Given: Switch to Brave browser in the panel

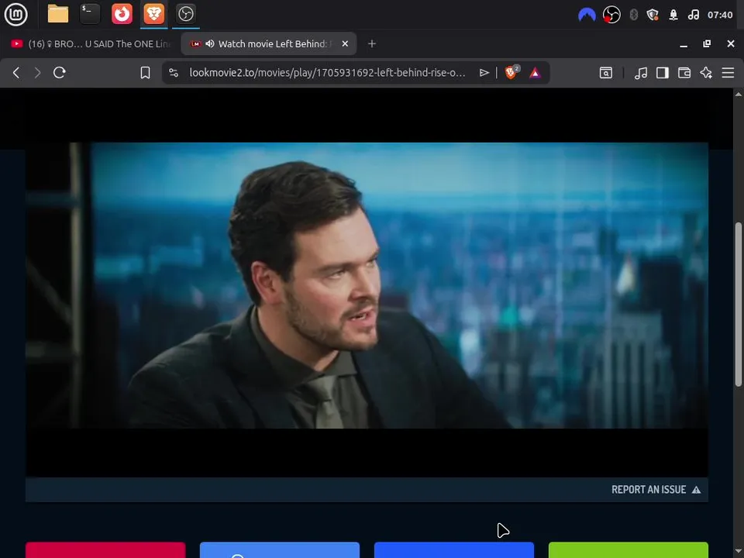Looking at the screenshot, I should coord(153,14).
